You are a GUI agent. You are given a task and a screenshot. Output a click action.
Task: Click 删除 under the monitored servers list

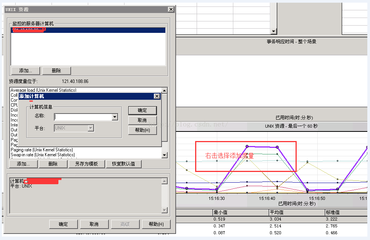coord(57,71)
